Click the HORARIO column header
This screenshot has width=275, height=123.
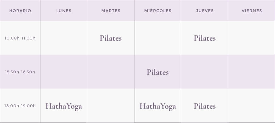click(20, 11)
